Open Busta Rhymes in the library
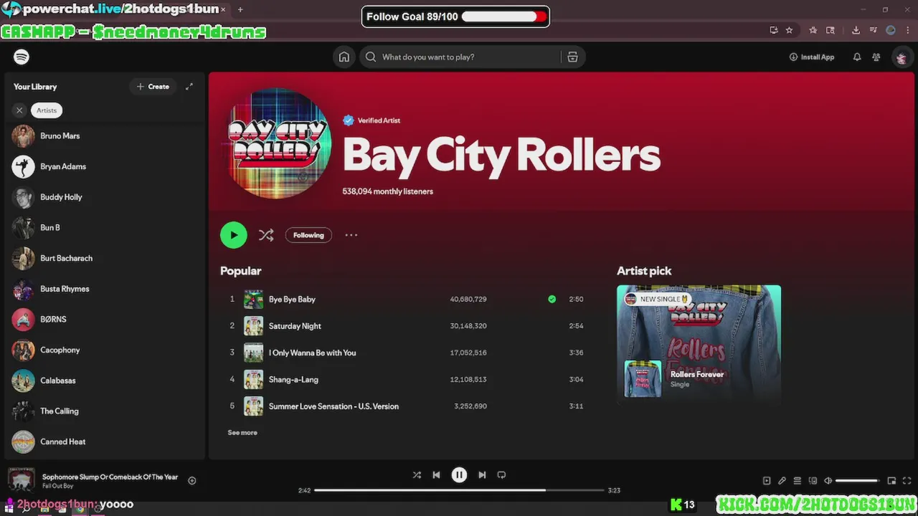The image size is (918, 516). pyautogui.click(x=104, y=289)
